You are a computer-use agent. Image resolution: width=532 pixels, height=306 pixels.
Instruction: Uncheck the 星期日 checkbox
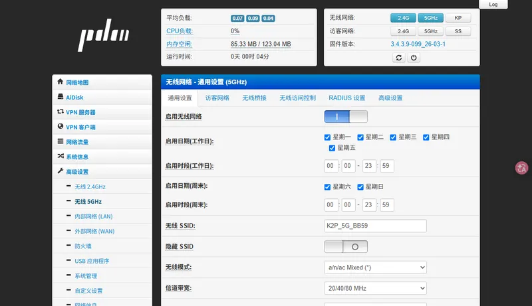tap(360, 187)
